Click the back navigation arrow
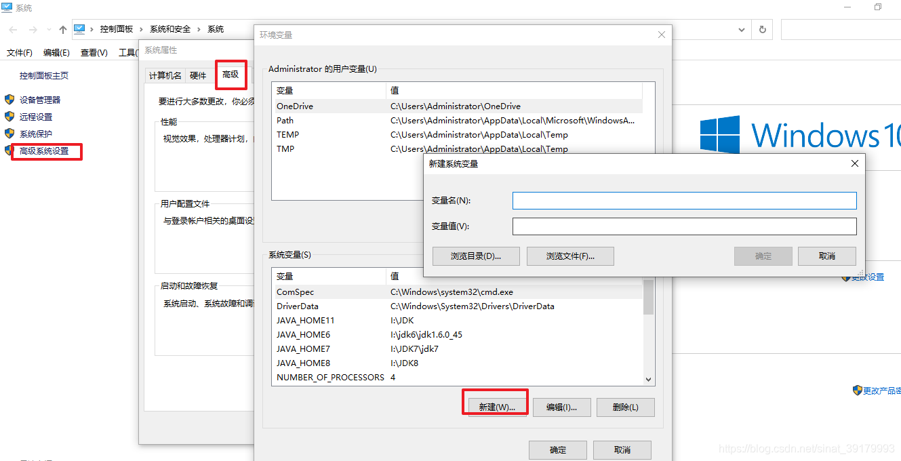This screenshot has width=901, height=461. (12, 29)
